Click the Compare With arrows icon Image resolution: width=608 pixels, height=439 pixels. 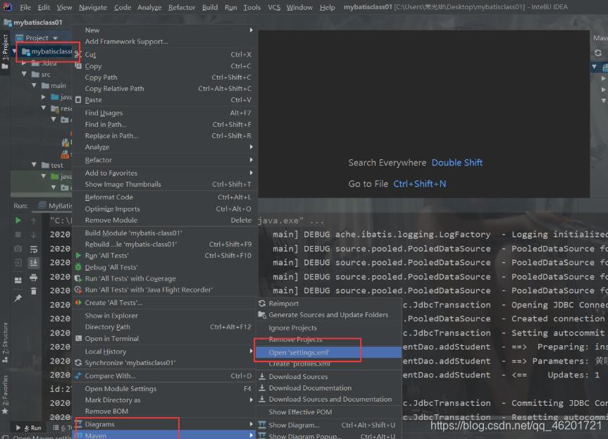pyautogui.click(x=78, y=376)
